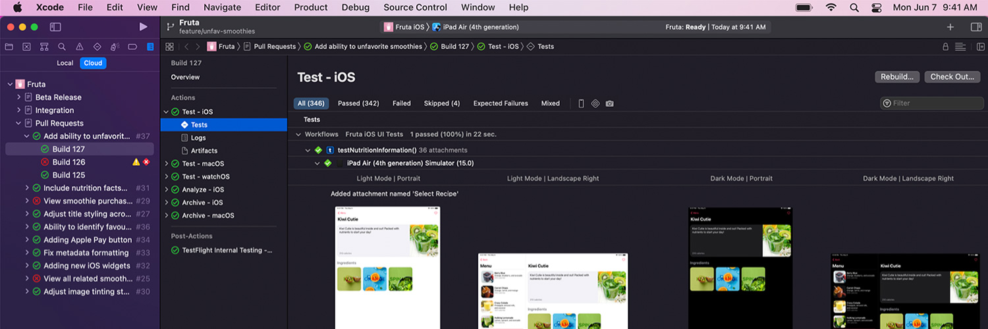
Task: Open the Project navigator folder icon
Action: pyautogui.click(x=9, y=47)
